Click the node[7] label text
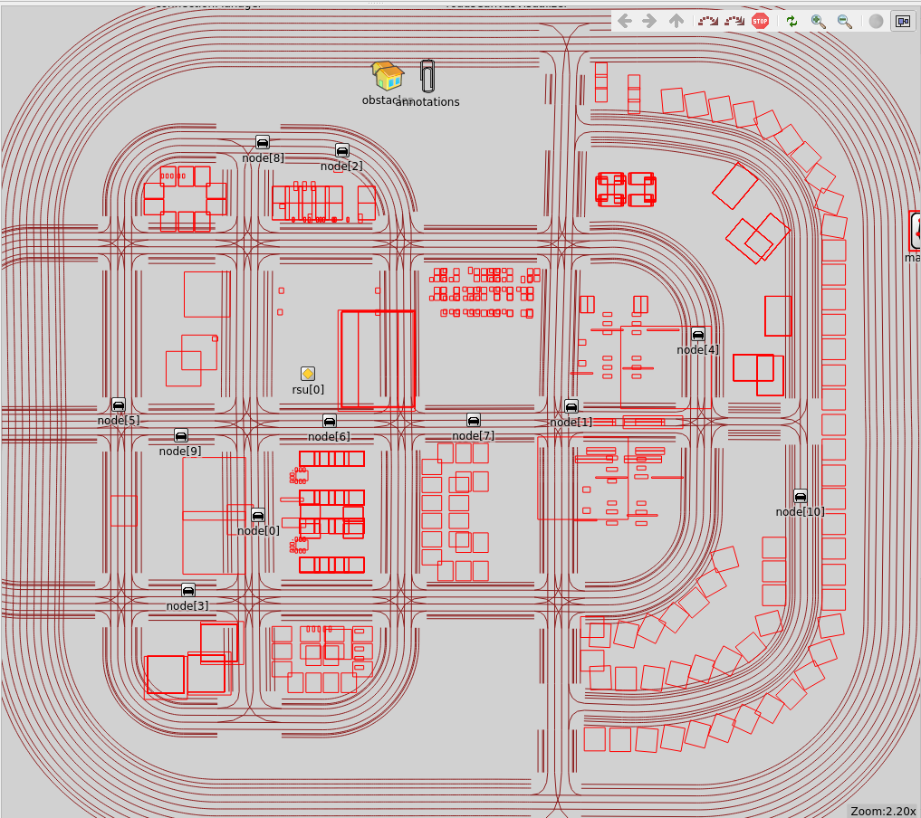 tap(474, 435)
